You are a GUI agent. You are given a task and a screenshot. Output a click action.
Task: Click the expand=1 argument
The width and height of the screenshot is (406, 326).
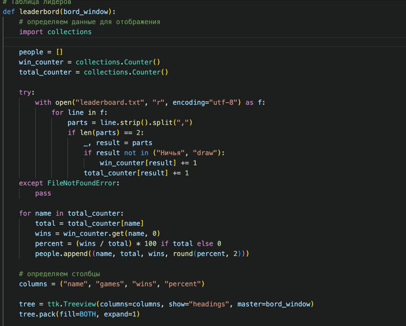(x=120, y=314)
